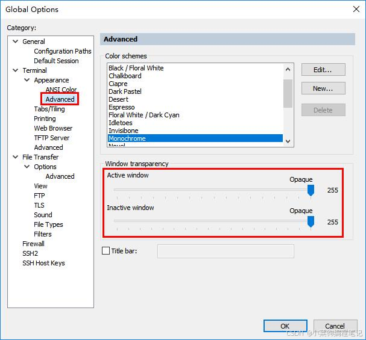Click the Title bar text field

tap(226, 252)
